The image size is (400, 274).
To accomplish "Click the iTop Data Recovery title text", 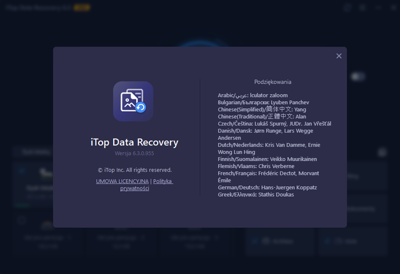I will pyautogui.click(x=134, y=142).
